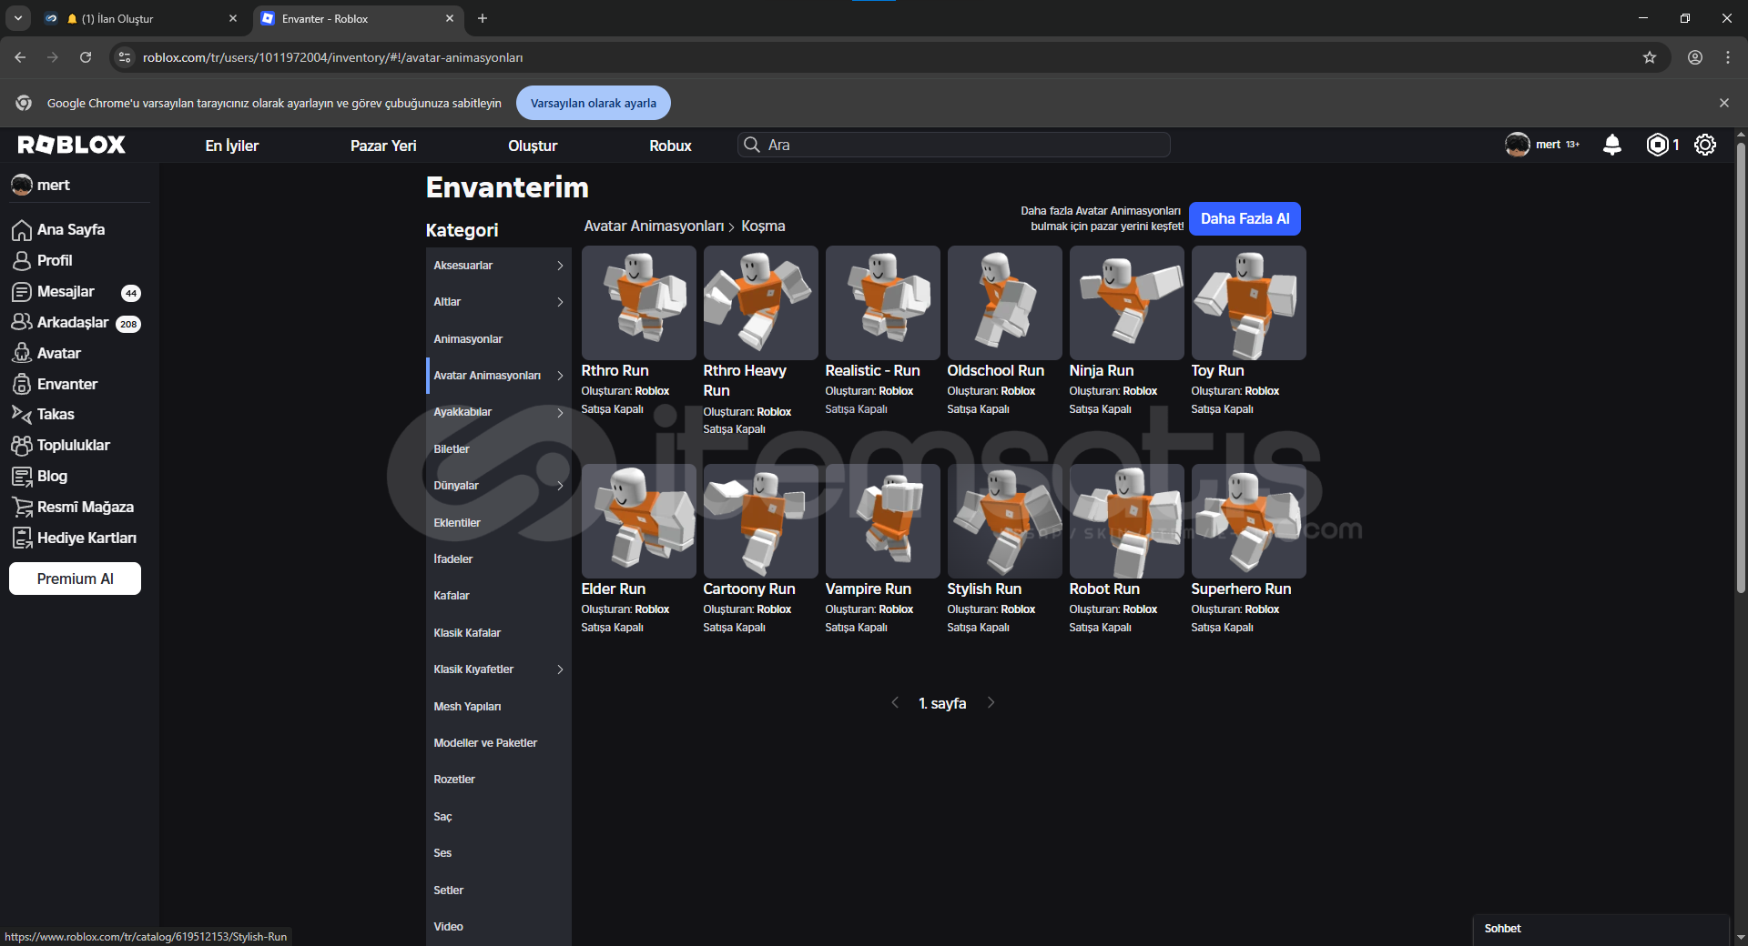Screen dimensions: 1748x946
Task: Open the settings gear icon
Action: (x=1705, y=145)
